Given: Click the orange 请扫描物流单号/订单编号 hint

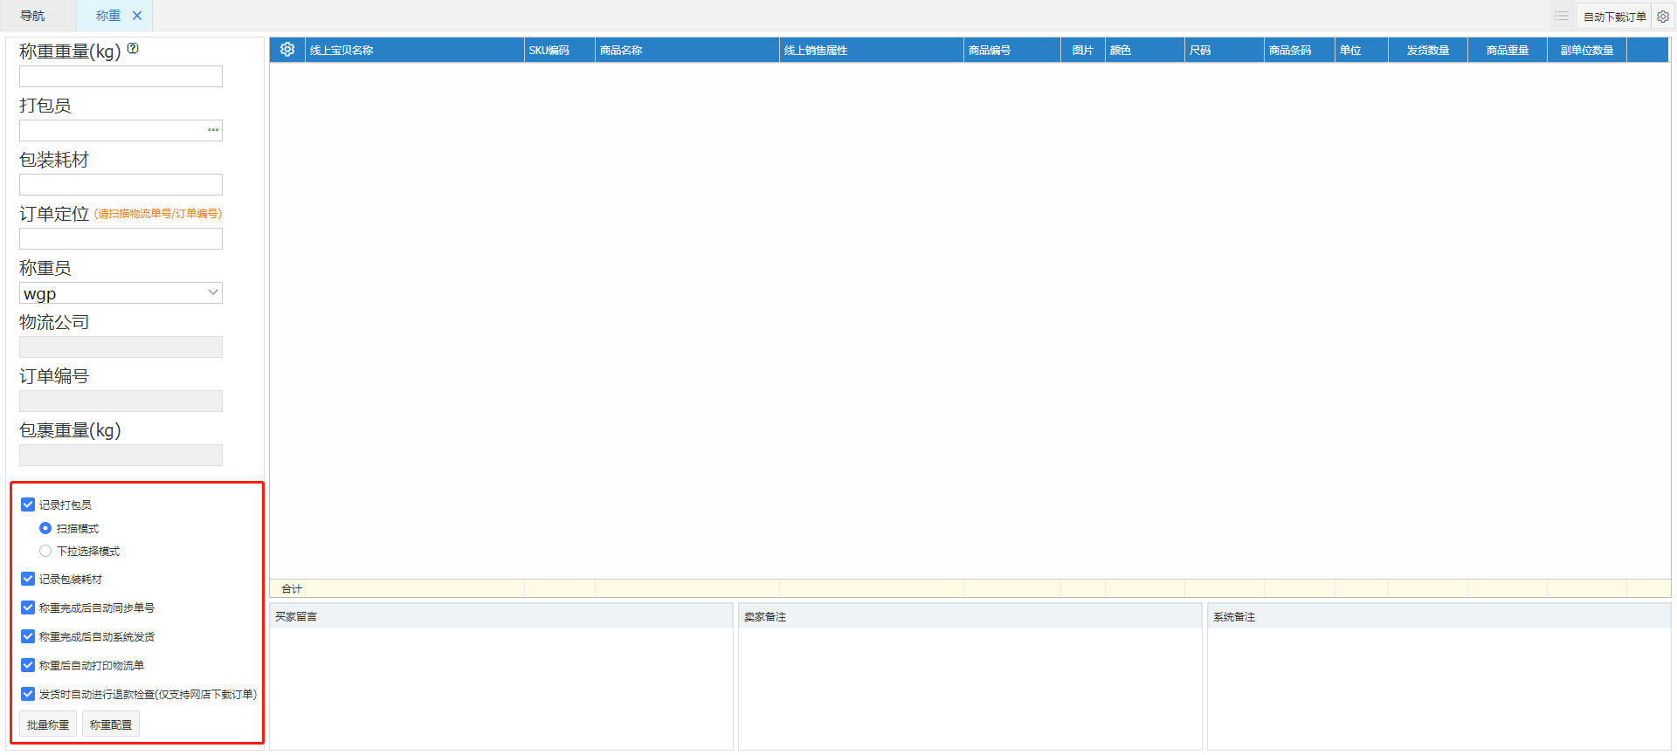Looking at the screenshot, I should (x=158, y=213).
